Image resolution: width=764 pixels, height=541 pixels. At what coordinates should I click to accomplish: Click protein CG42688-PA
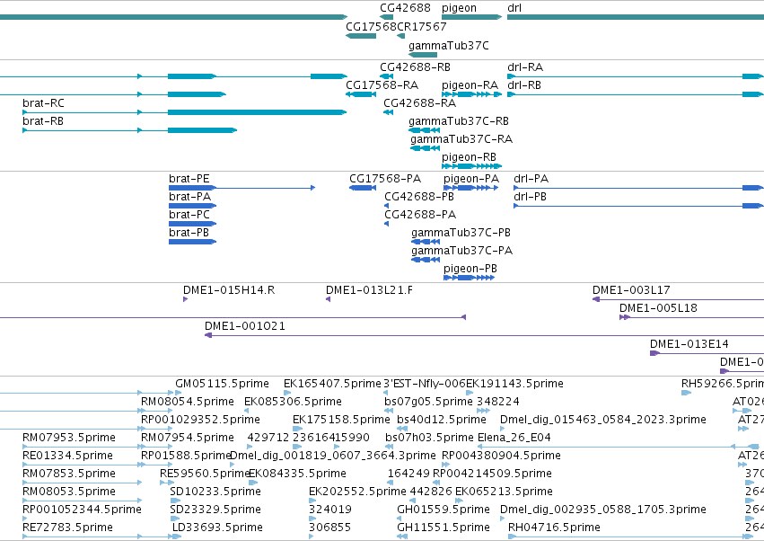pos(420,215)
